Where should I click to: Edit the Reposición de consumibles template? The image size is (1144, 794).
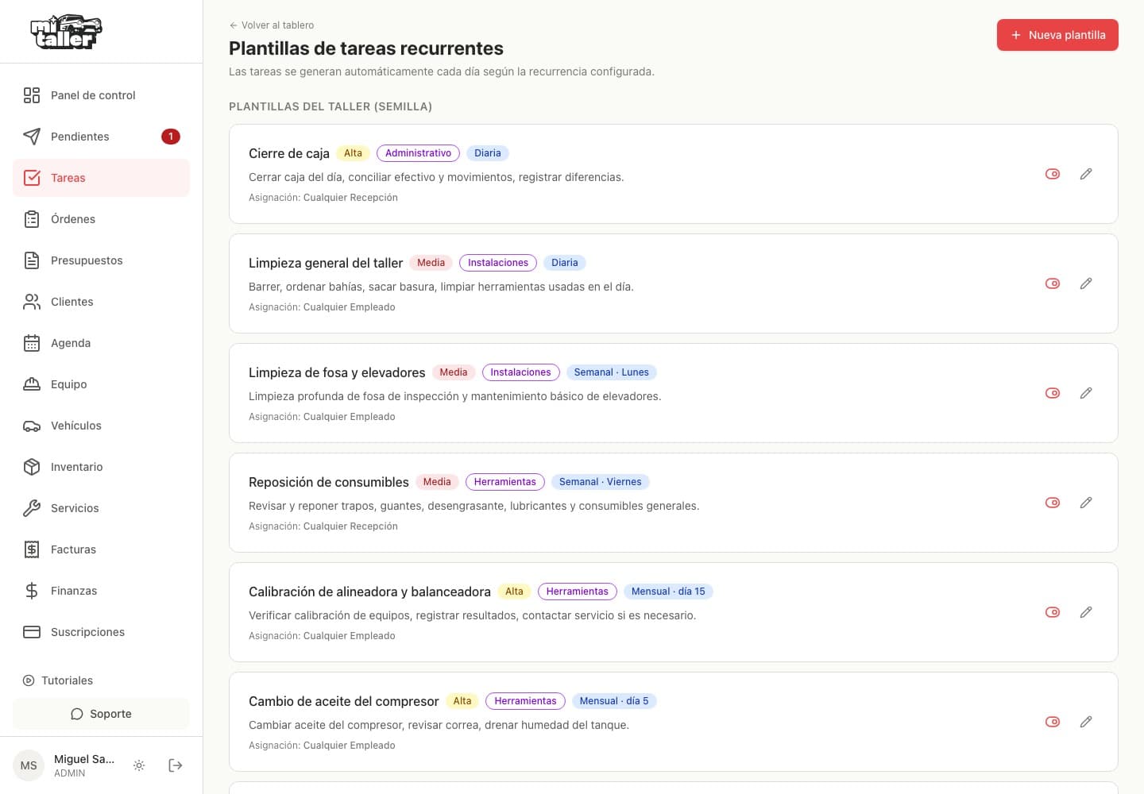tap(1086, 503)
